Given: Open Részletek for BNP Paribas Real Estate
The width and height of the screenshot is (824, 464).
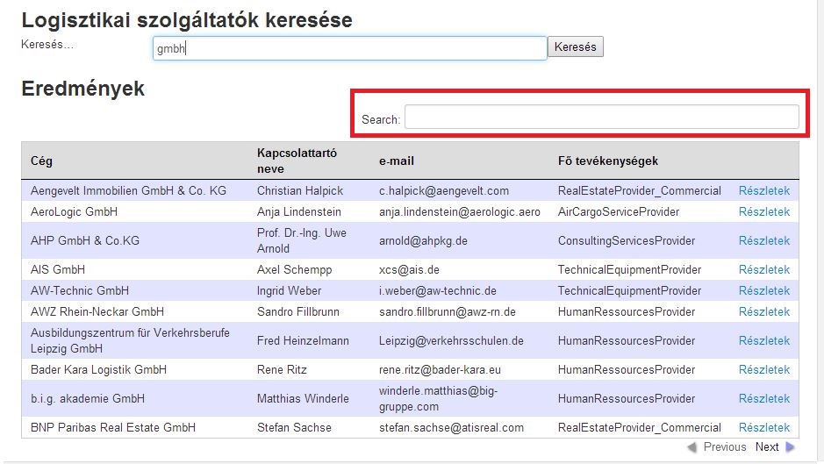Looking at the screenshot, I should click(x=764, y=427).
